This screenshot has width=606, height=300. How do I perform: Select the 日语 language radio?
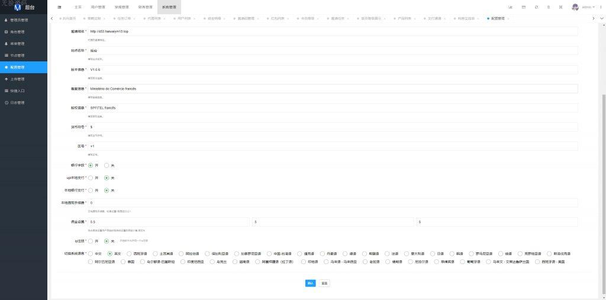(x=433, y=254)
